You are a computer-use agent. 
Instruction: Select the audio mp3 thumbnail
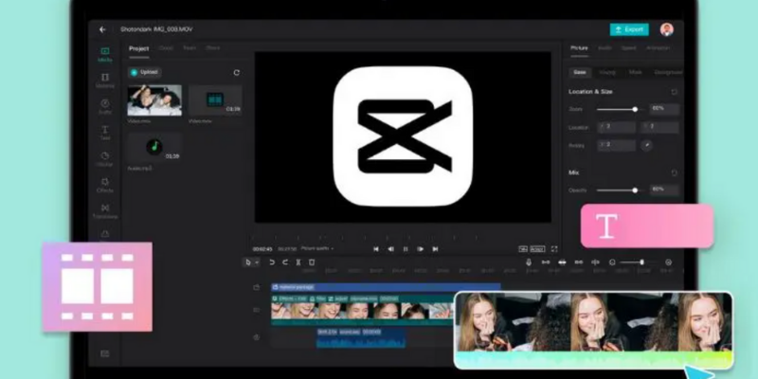click(154, 148)
